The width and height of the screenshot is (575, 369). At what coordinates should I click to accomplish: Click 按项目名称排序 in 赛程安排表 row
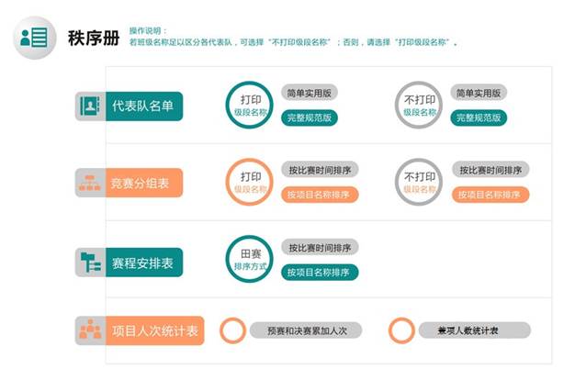pos(319,273)
